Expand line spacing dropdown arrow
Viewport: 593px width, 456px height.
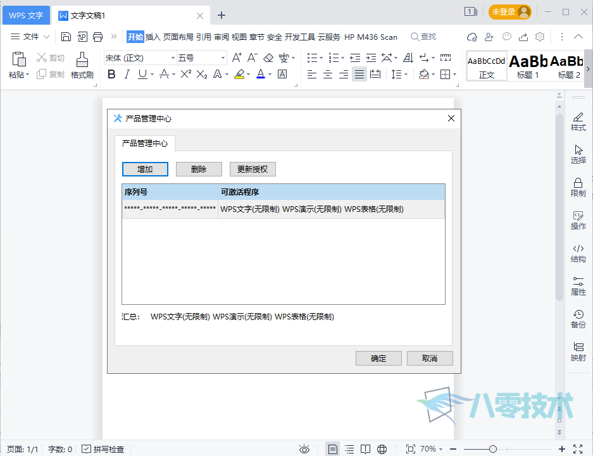pos(406,75)
